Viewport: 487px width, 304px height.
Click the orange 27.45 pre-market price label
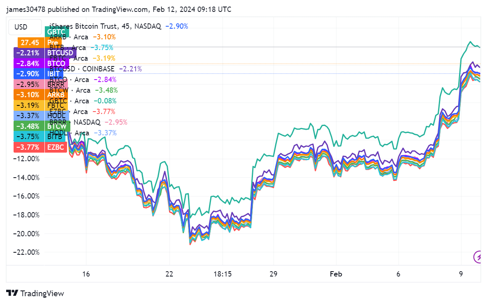(29, 42)
